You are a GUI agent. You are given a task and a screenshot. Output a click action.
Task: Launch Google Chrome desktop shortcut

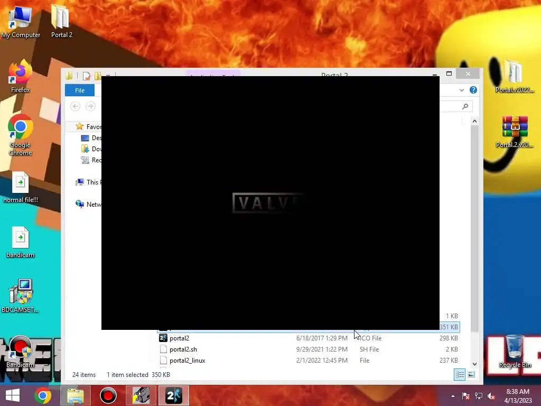pyautogui.click(x=21, y=135)
